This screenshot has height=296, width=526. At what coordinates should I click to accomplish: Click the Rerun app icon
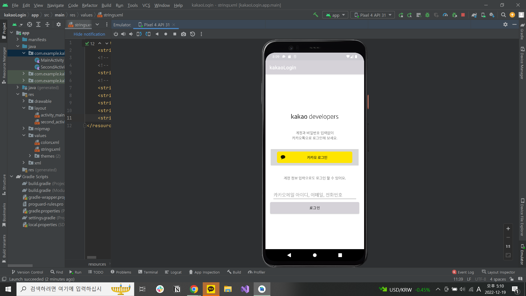[x=401, y=15]
